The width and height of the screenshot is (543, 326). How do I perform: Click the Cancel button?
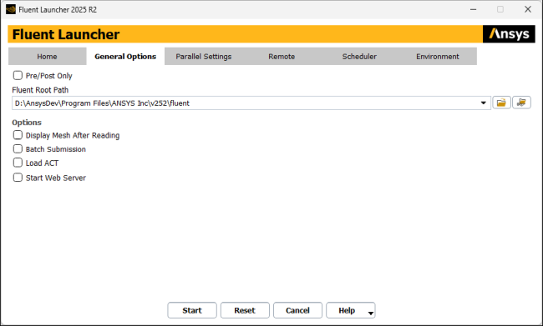tap(297, 310)
